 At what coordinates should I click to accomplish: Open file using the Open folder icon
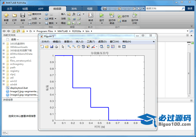(14, 15)
